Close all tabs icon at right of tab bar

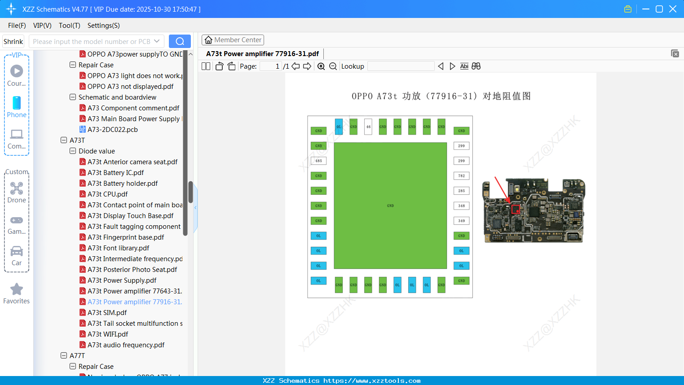675,53
